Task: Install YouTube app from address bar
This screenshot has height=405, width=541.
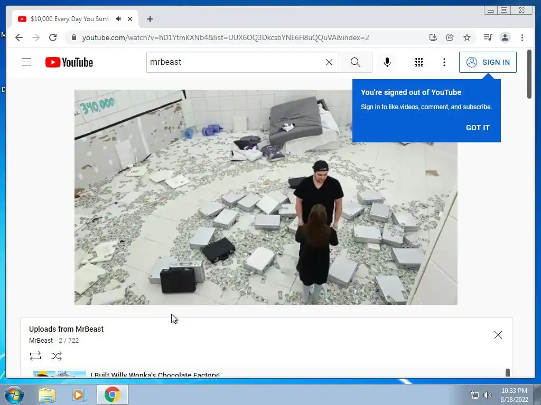Action: [x=433, y=37]
